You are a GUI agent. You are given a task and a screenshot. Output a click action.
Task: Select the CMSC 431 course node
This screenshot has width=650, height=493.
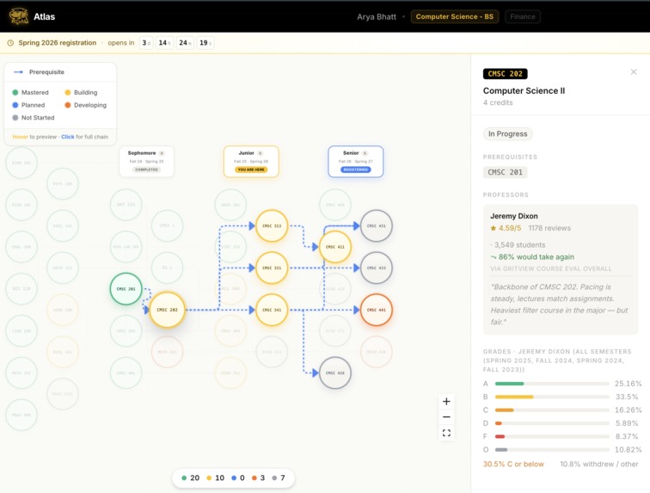tap(377, 225)
